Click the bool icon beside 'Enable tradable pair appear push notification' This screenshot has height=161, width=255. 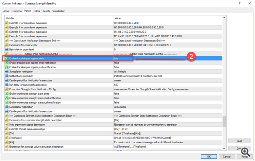click(x=6, y=67)
